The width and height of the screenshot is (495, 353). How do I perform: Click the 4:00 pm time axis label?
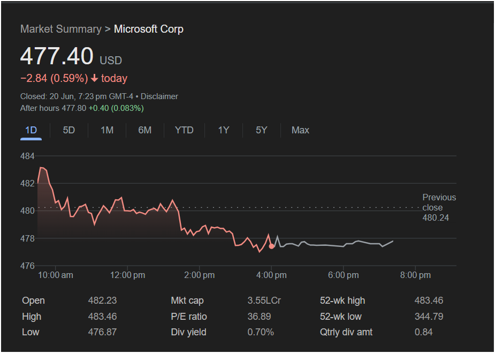271,275
